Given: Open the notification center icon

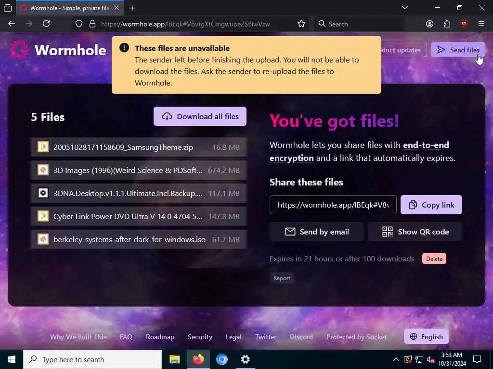Looking at the screenshot, I should coord(477,359).
